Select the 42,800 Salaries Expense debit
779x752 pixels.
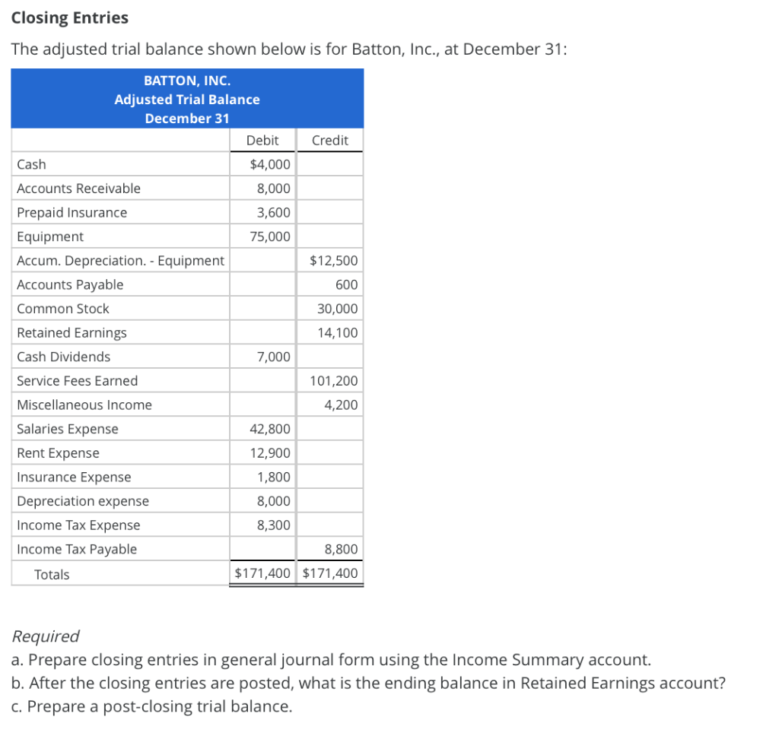pos(270,429)
